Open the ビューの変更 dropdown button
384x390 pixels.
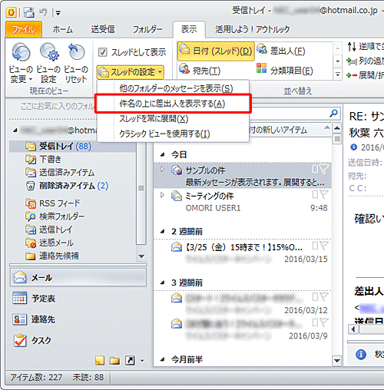pos(21,64)
